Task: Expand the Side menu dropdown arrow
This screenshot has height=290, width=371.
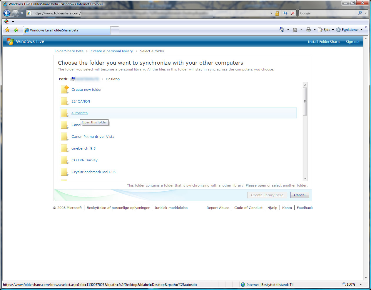Action: click(333, 30)
